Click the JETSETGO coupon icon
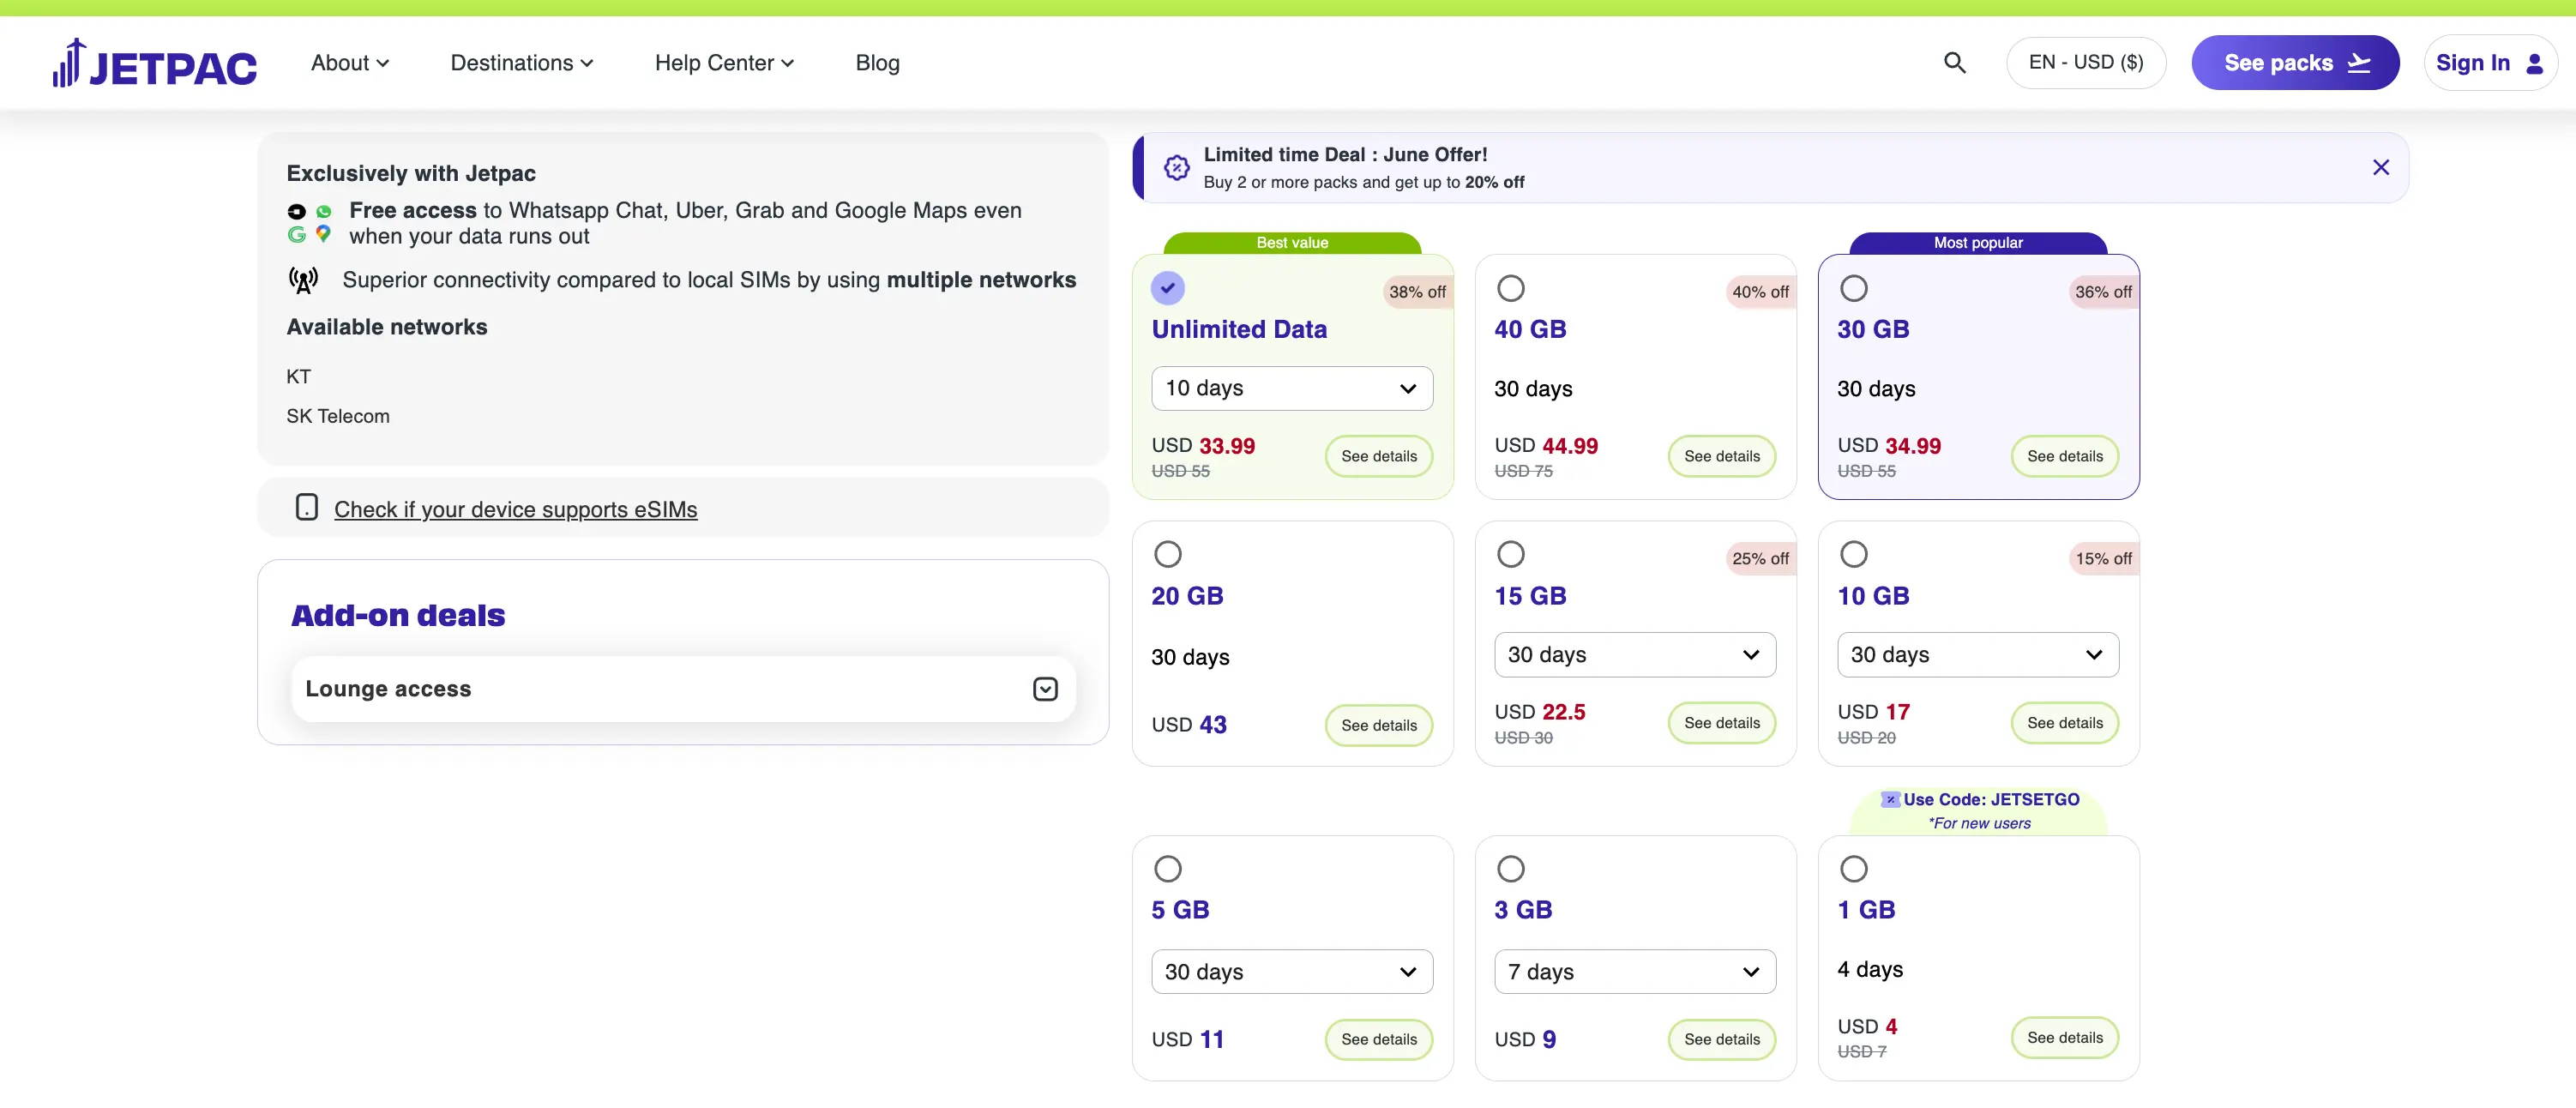The height and width of the screenshot is (1108, 2576). 1890,799
